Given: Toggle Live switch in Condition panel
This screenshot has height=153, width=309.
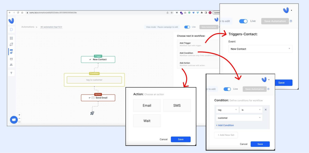Looking at the screenshot, I should [x=227, y=89].
